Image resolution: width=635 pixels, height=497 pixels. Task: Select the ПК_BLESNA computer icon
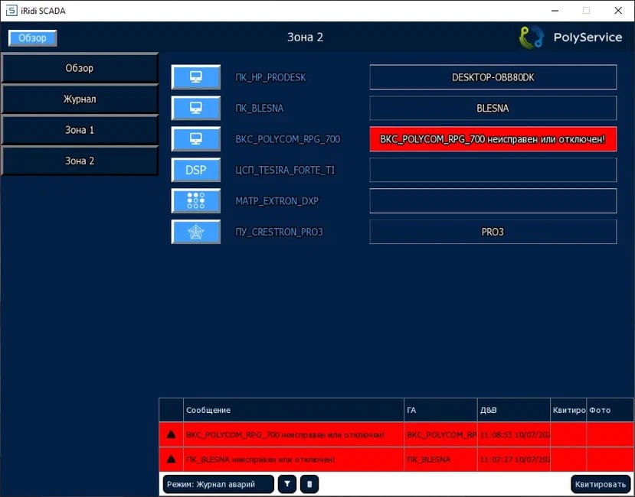(195, 109)
